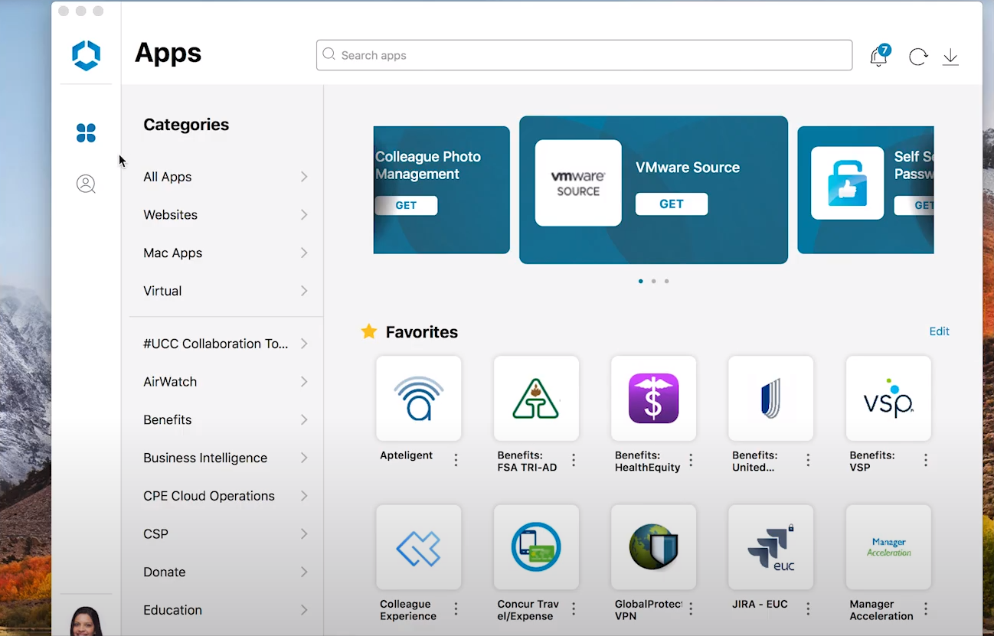
Task: Open the account profile icon in sidebar
Action: [86, 184]
